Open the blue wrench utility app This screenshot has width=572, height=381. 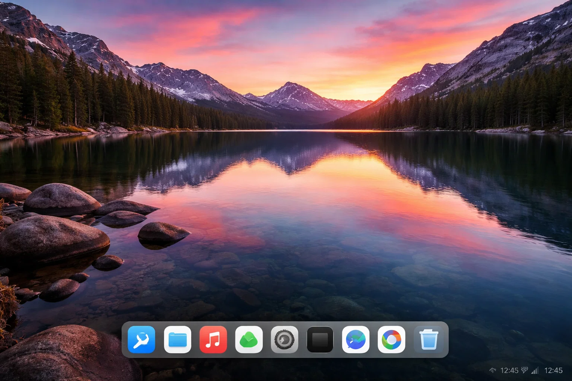(x=142, y=339)
